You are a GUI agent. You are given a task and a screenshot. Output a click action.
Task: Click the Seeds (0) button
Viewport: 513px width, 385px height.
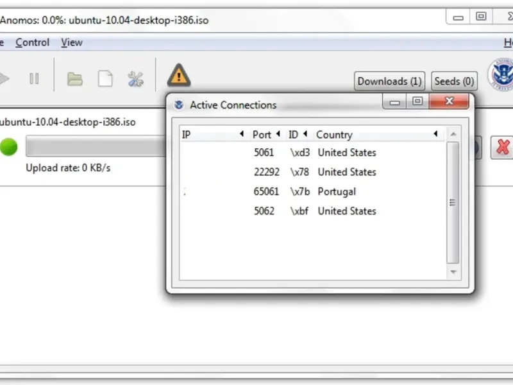(x=454, y=81)
